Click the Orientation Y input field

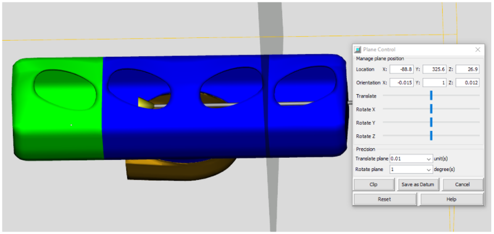click(x=435, y=83)
